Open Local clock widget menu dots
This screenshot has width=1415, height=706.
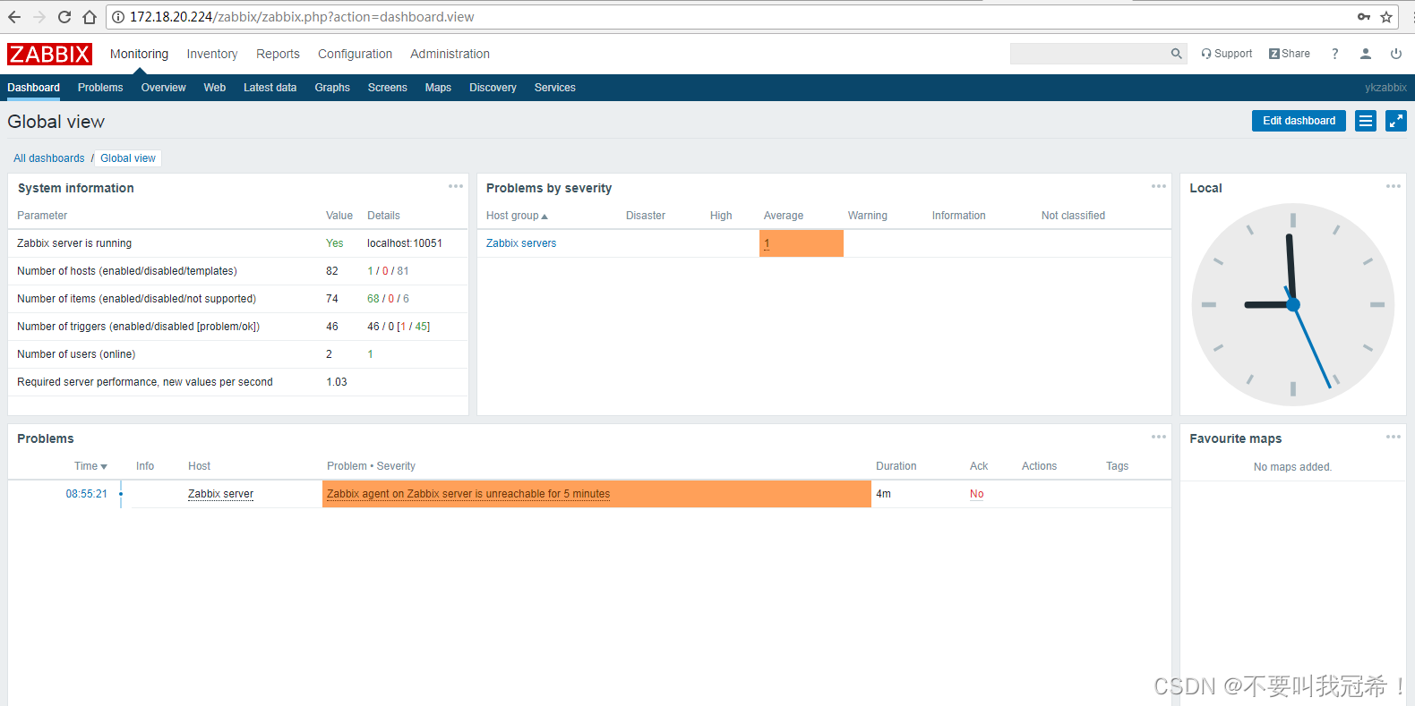point(1394,186)
